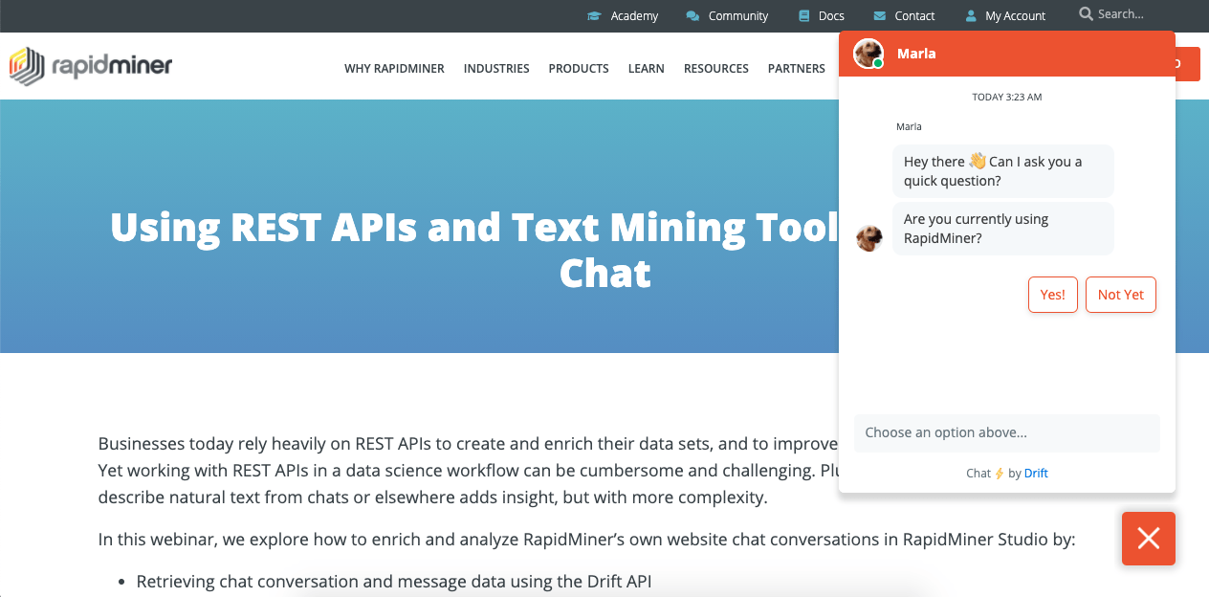The width and height of the screenshot is (1209, 597).
Task: Click the 'Retrieving chat conversation' bullet item
Action: click(x=394, y=581)
